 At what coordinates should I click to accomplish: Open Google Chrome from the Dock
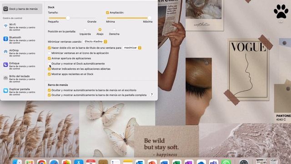(x=41, y=162)
